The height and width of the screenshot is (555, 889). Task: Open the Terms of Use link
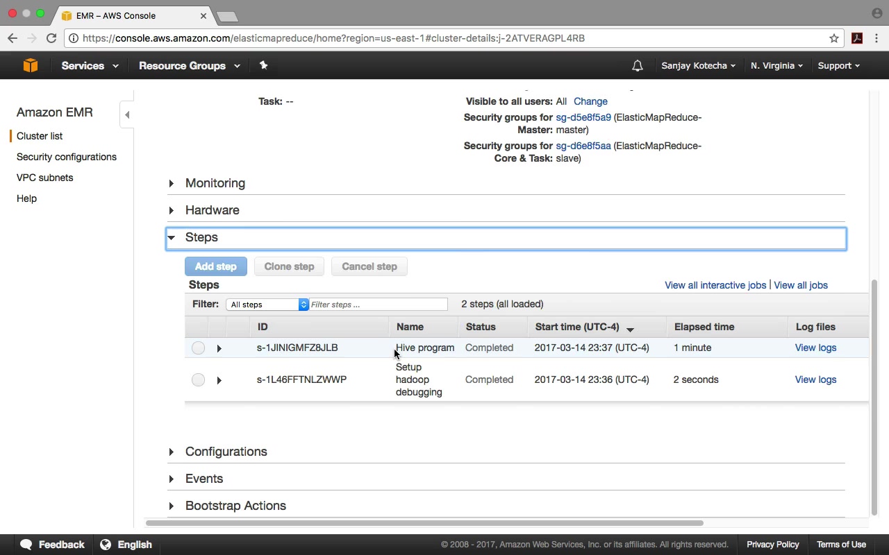coord(841,545)
